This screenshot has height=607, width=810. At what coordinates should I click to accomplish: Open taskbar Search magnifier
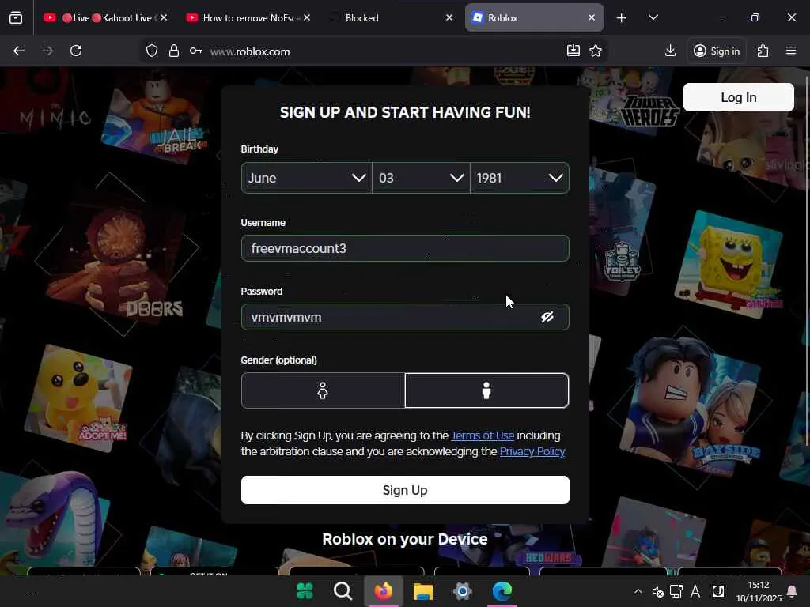click(x=343, y=590)
